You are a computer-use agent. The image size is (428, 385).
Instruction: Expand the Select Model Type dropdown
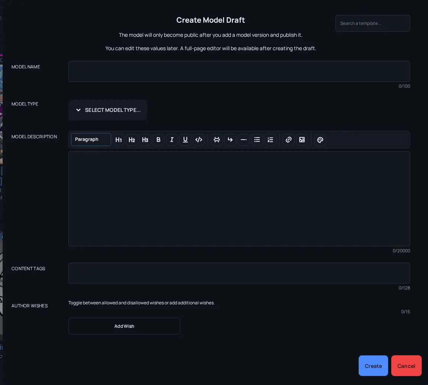108,110
